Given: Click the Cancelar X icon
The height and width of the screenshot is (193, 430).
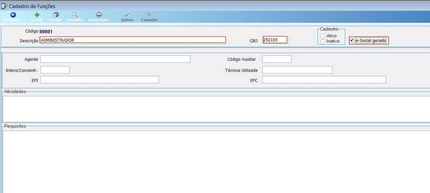Looking at the screenshot, I should pyautogui.click(x=150, y=15).
